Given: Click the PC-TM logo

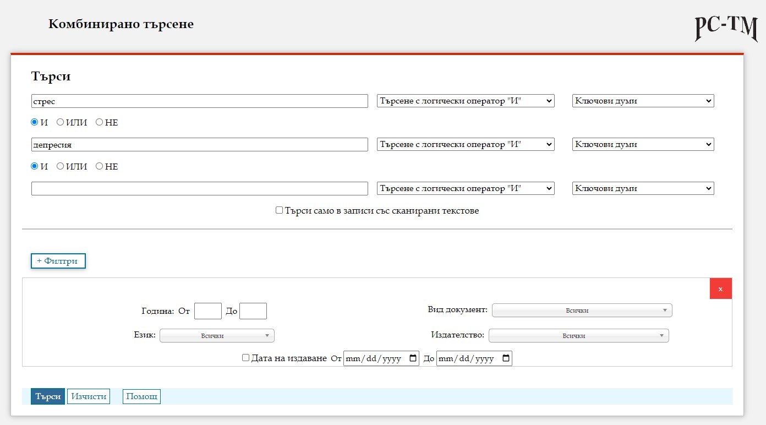Looking at the screenshot, I should (726, 29).
